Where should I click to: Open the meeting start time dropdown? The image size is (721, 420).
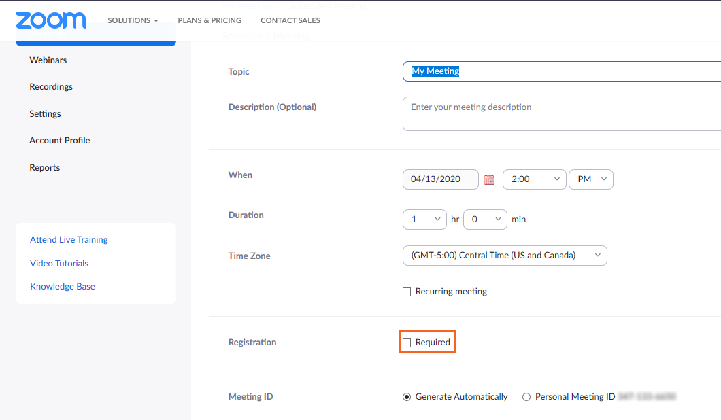pos(534,179)
